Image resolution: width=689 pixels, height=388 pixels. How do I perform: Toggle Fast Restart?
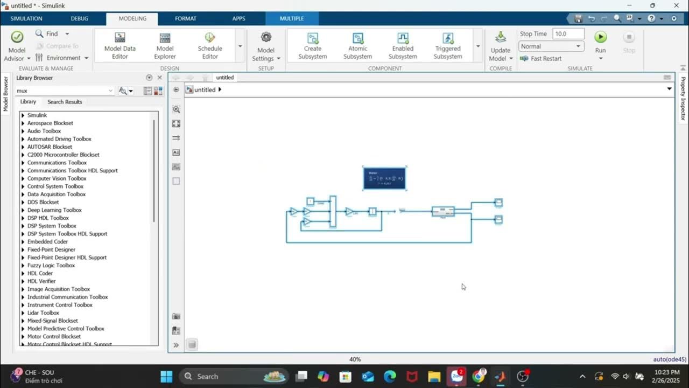pos(540,58)
